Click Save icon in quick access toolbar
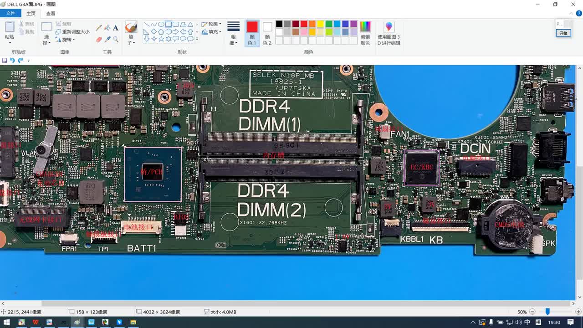 point(5,60)
